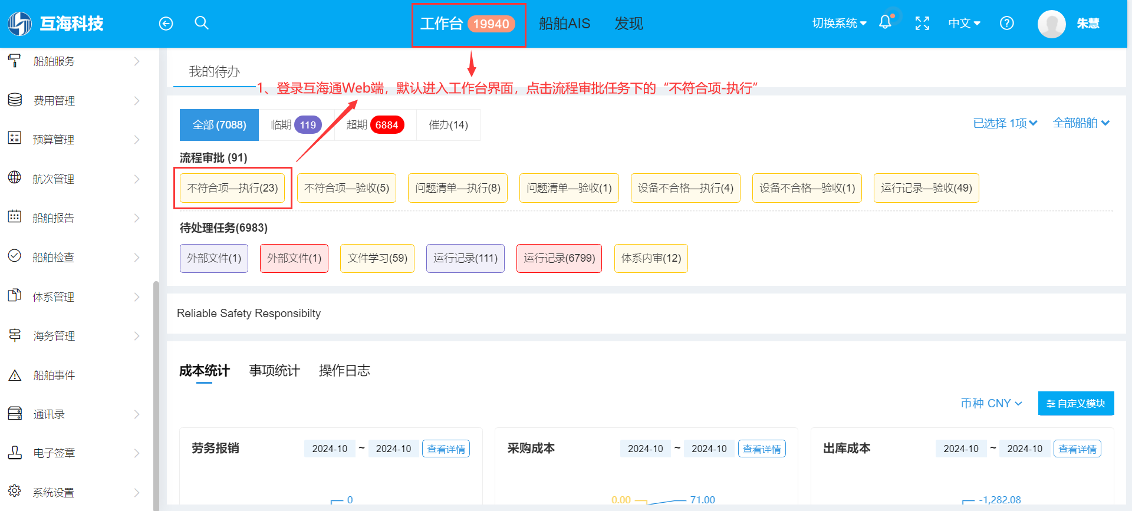Click 问题清单—验收(1) task button
Screen dimensions: 1132x511
click(x=569, y=188)
